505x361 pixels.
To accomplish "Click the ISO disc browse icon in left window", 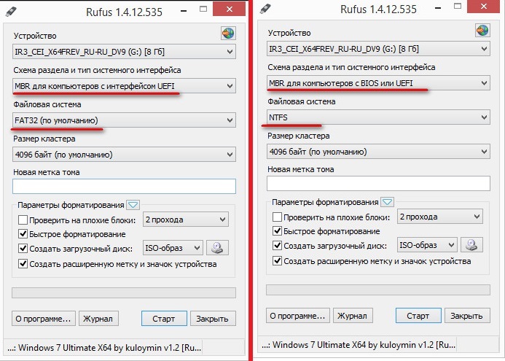I will [x=219, y=248].
